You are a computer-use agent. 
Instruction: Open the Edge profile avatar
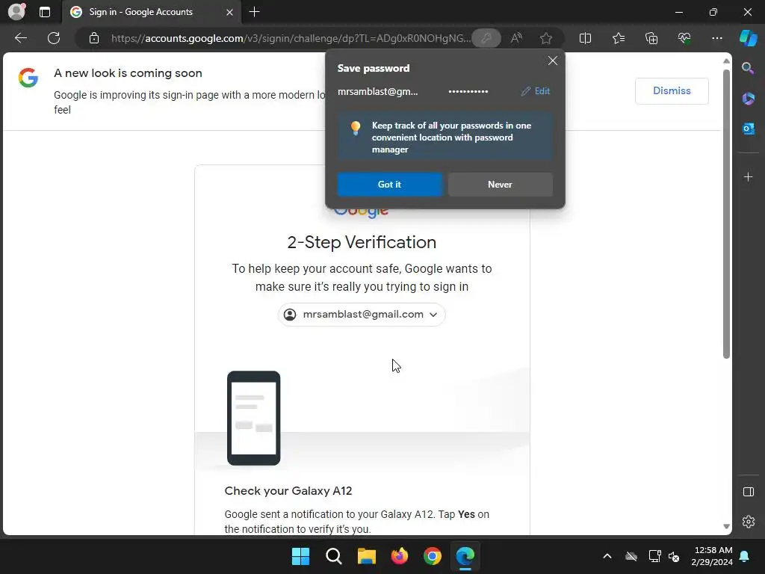click(x=16, y=12)
